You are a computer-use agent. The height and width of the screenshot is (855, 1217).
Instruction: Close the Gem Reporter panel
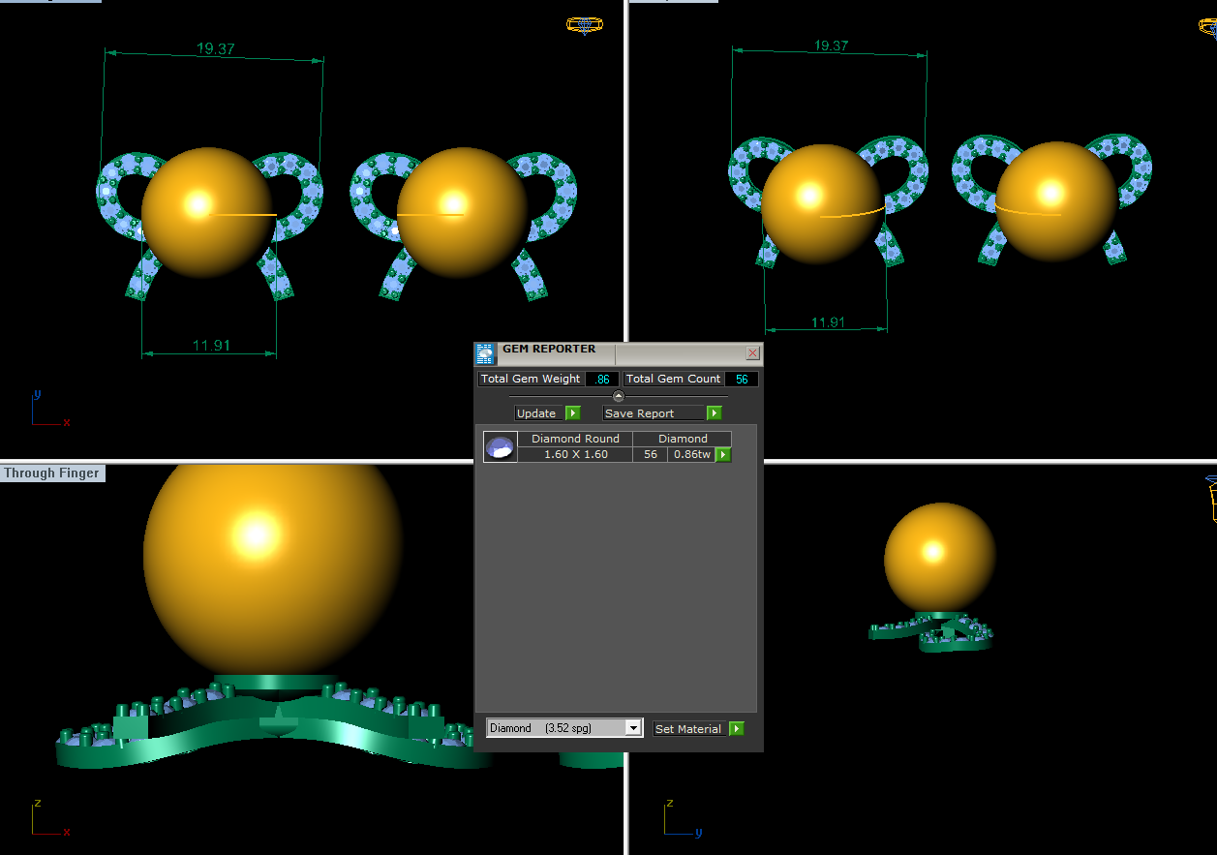click(x=753, y=354)
